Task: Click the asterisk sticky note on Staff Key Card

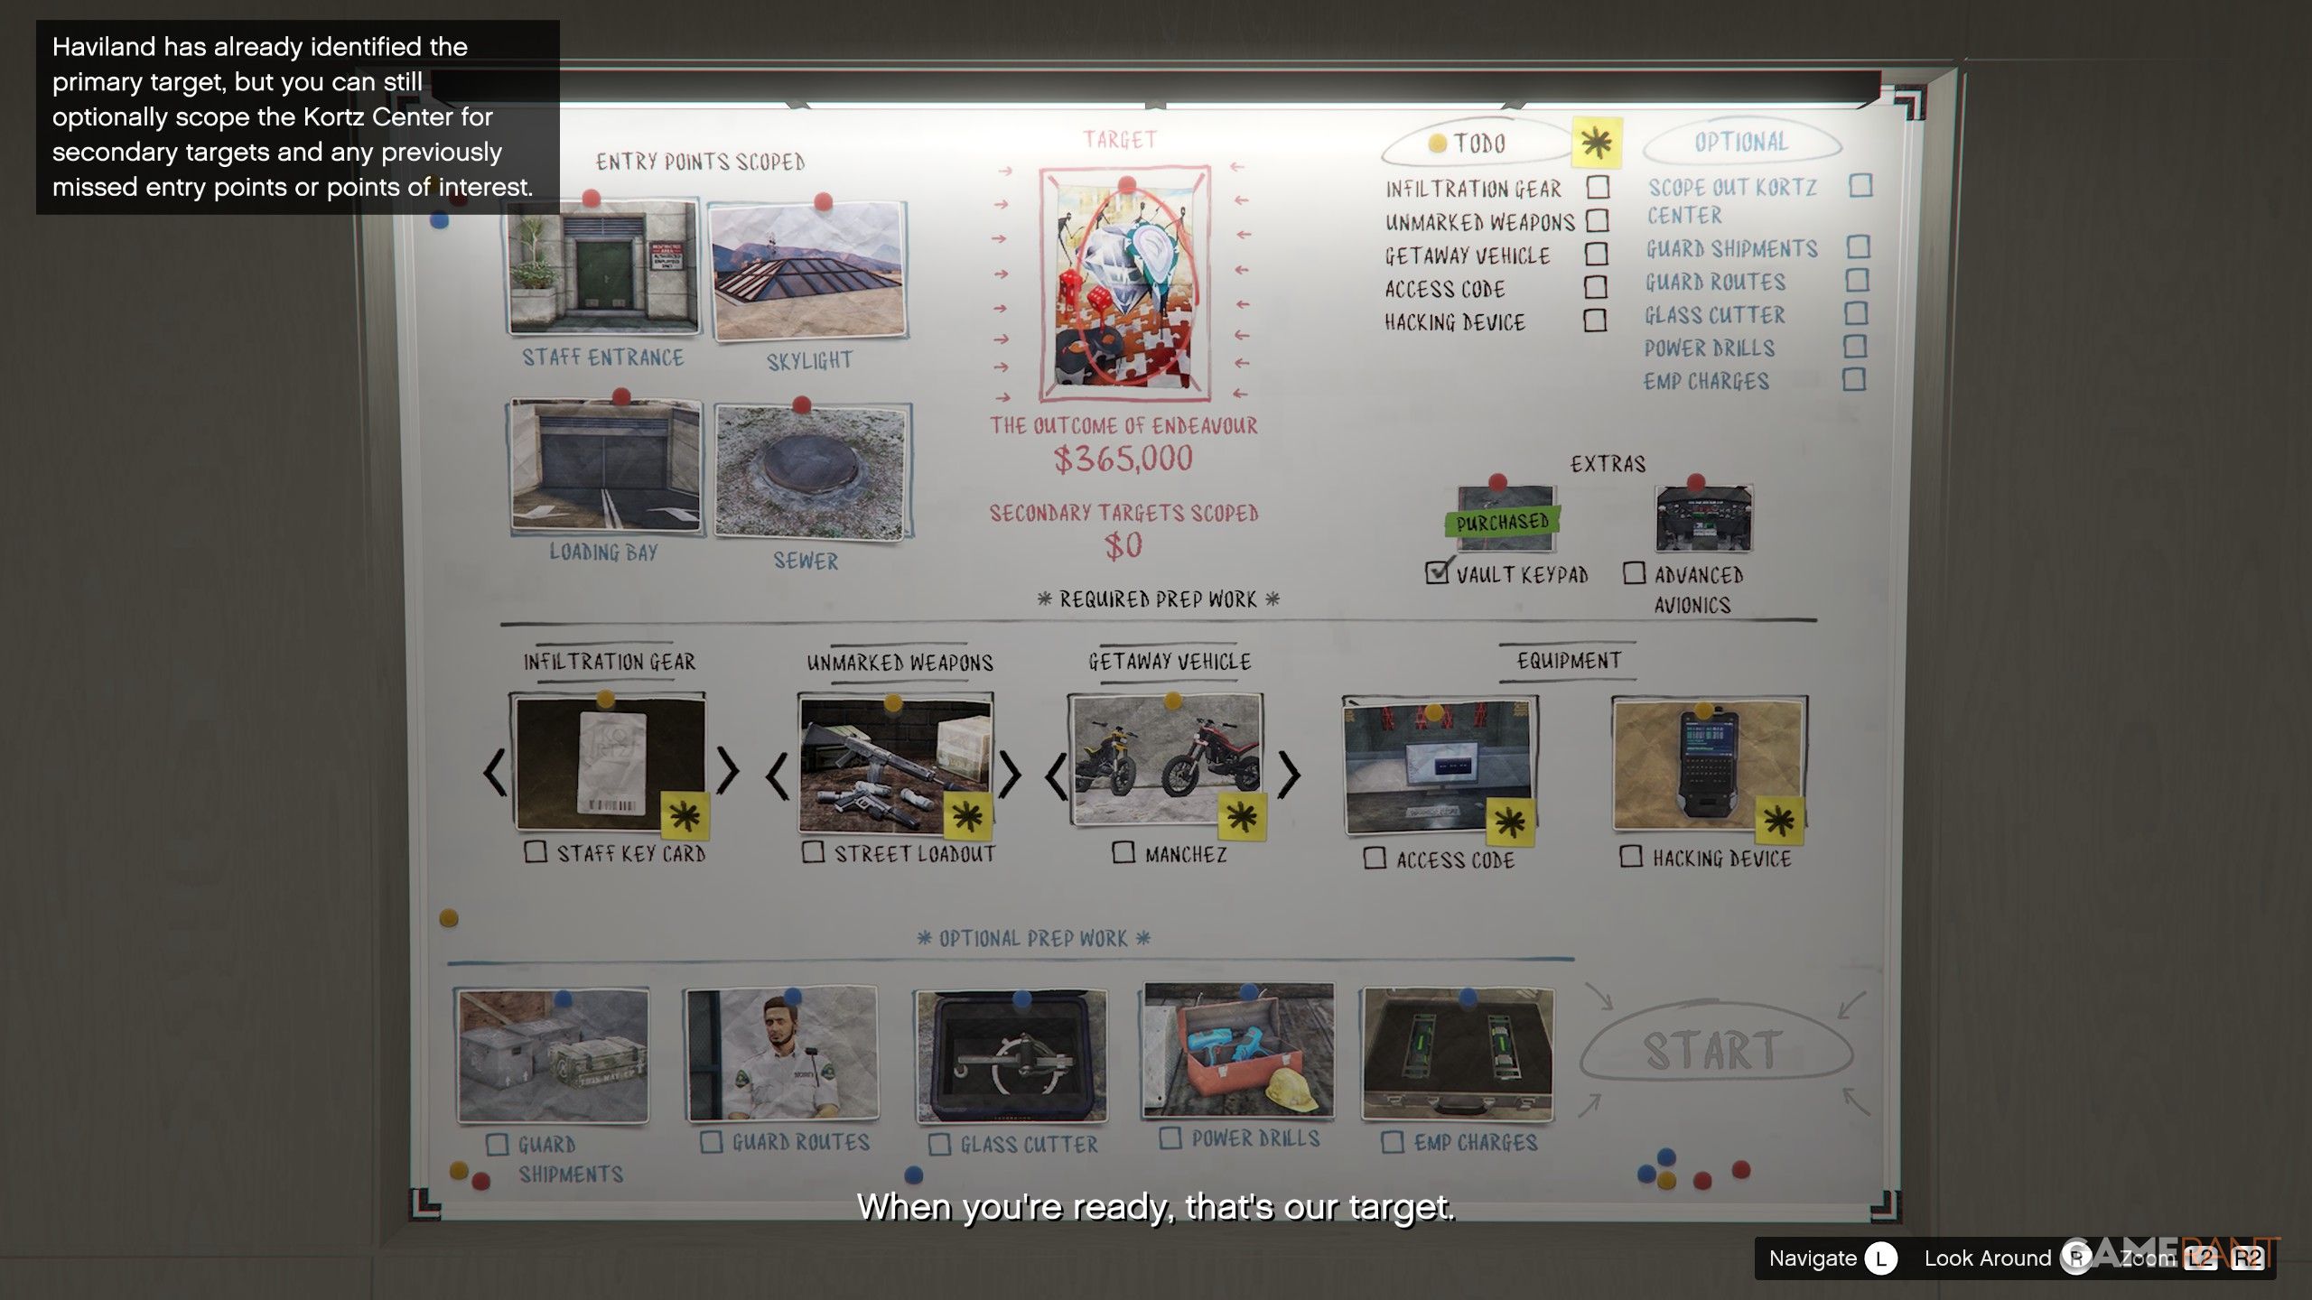Action: coord(685,816)
